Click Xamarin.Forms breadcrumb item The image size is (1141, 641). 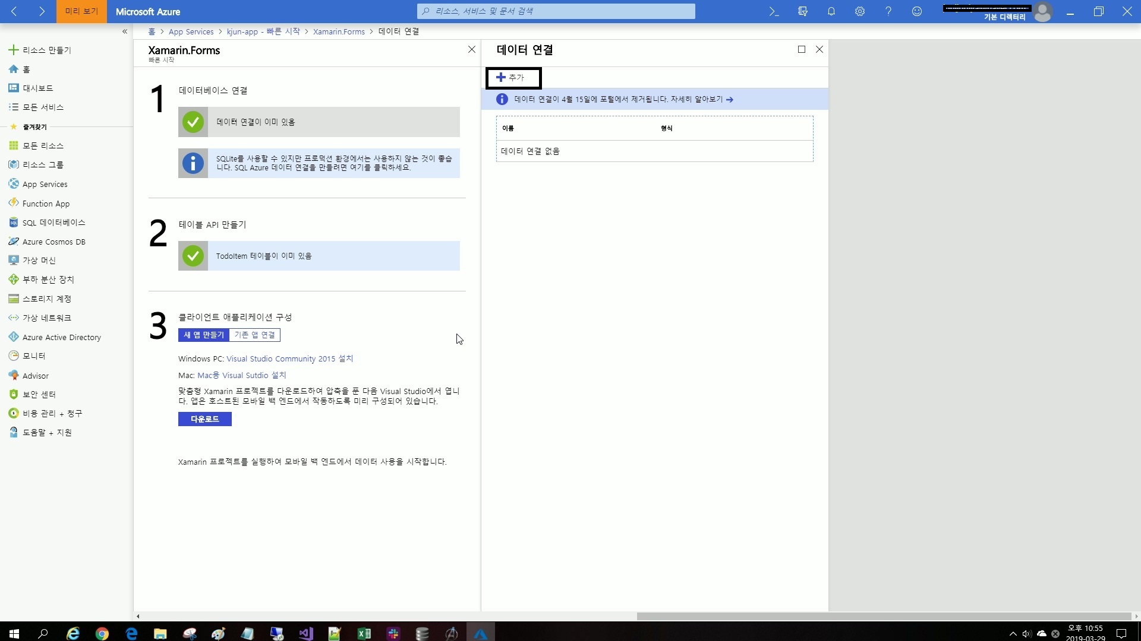339,31
